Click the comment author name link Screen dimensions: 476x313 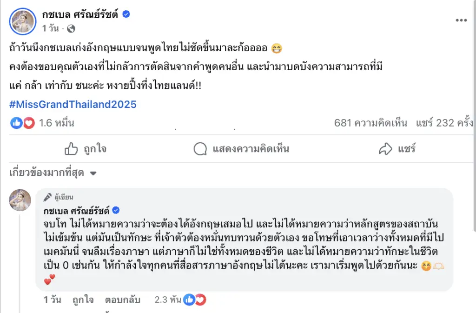tap(76, 210)
